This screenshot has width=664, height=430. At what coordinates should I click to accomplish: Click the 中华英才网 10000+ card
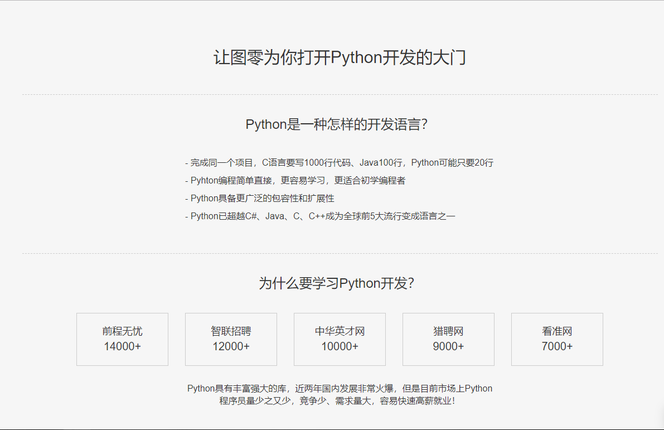(x=340, y=339)
